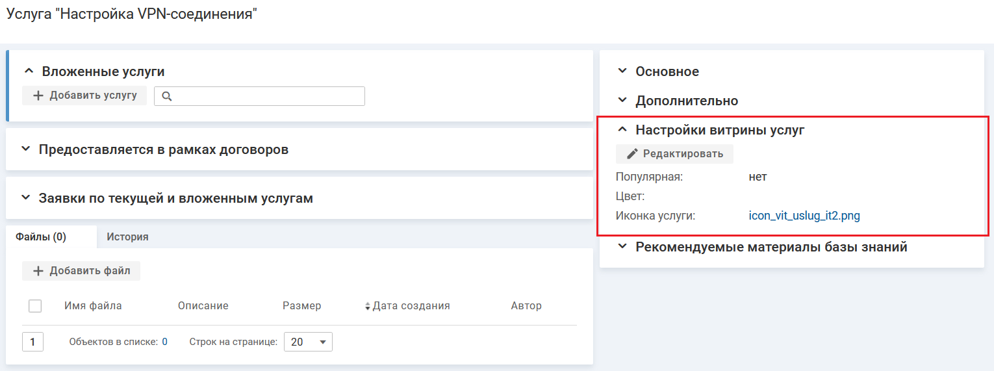Click the plus icon on Добавить файл
The width and height of the screenshot is (994, 371).
(x=38, y=271)
